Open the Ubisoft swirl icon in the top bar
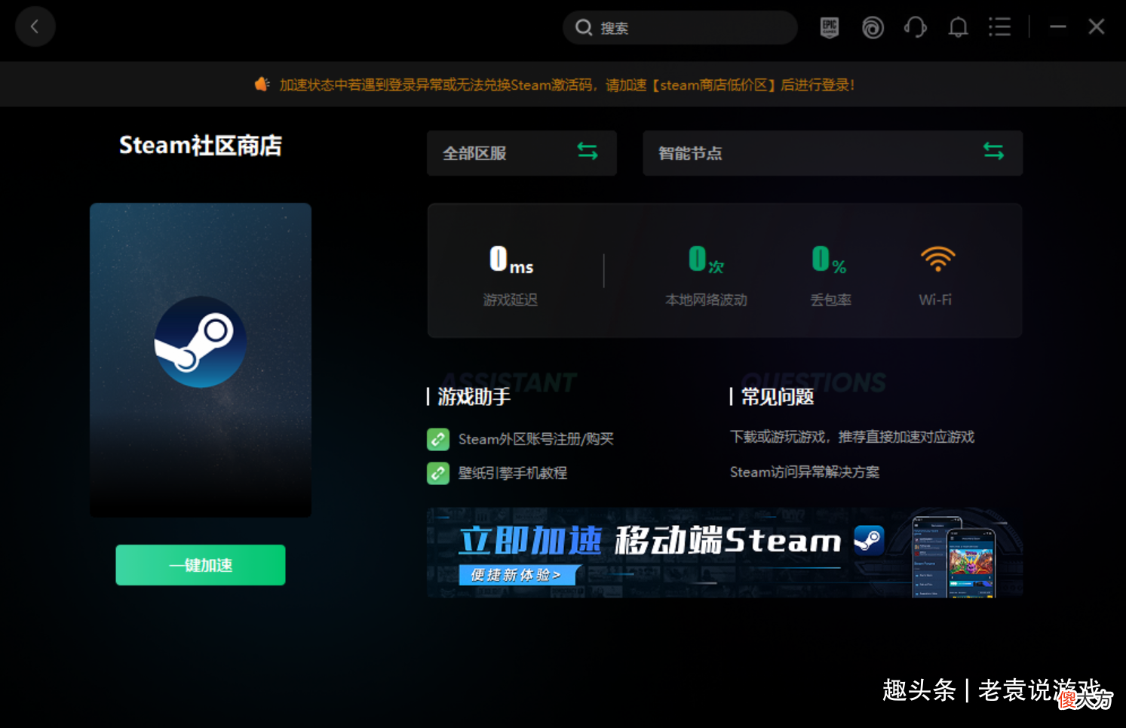This screenshot has height=728, width=1126. coord(873,28)
